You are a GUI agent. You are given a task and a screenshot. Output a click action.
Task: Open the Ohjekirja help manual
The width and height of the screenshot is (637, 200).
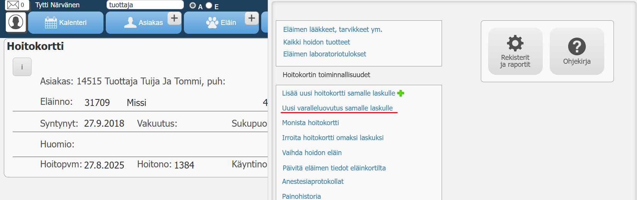(x=577, y=51)
